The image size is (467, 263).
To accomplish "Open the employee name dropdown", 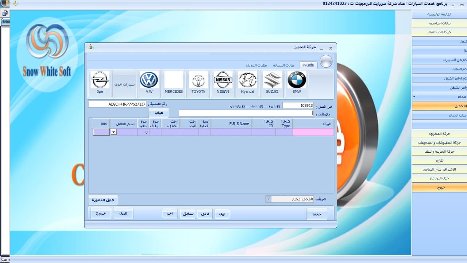I will [269, 199].
